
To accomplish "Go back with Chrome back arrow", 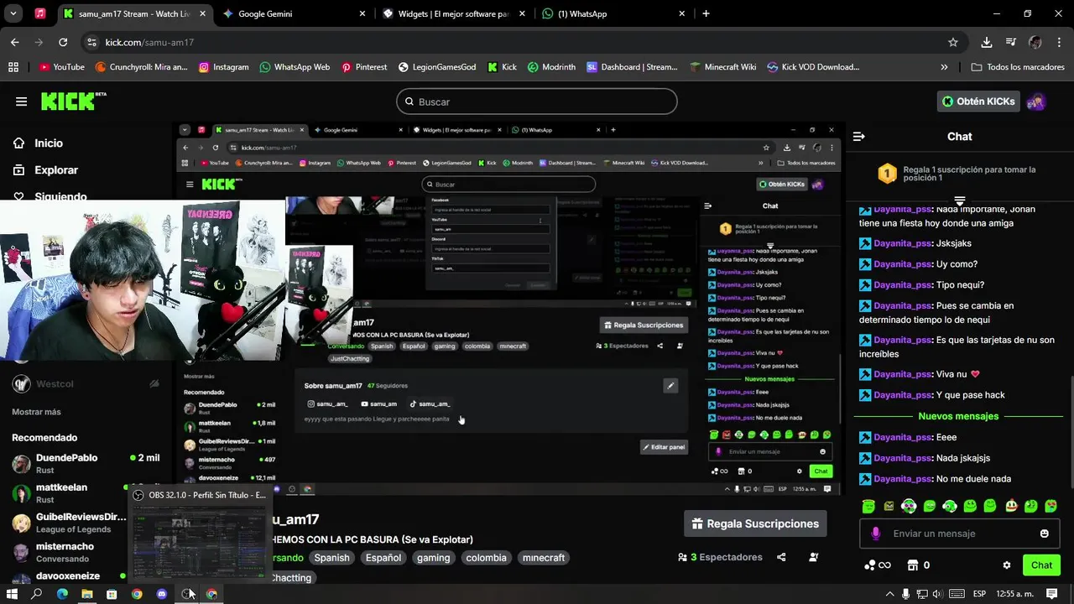I will coord(15,42).
